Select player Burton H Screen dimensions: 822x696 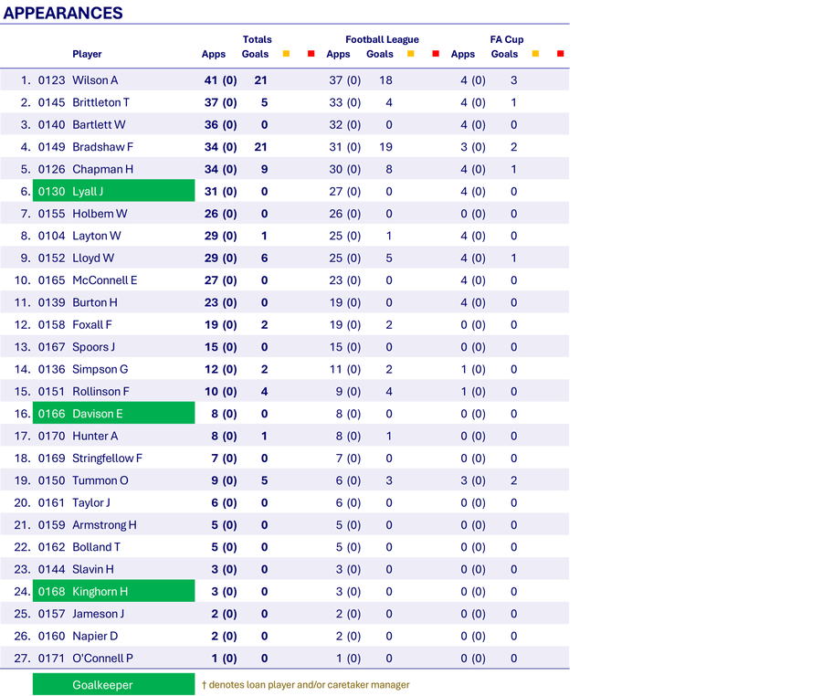click(x=95, y=302)
